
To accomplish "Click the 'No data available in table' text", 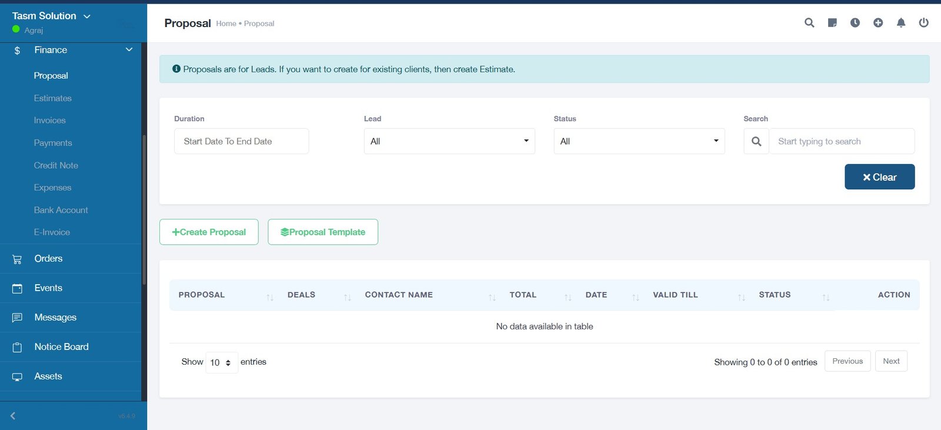I will tap(545, 326).
